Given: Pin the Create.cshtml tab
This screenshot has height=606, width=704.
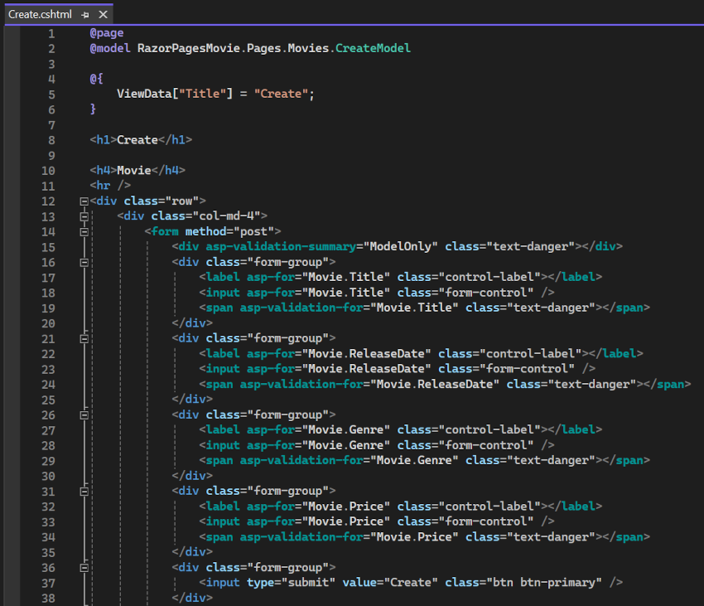Looking at the screenshot, I should click(x=85, y=14).
